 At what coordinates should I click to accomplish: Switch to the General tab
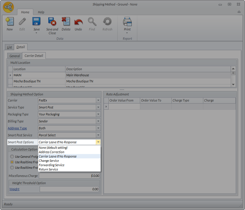[x=15, y=56]
